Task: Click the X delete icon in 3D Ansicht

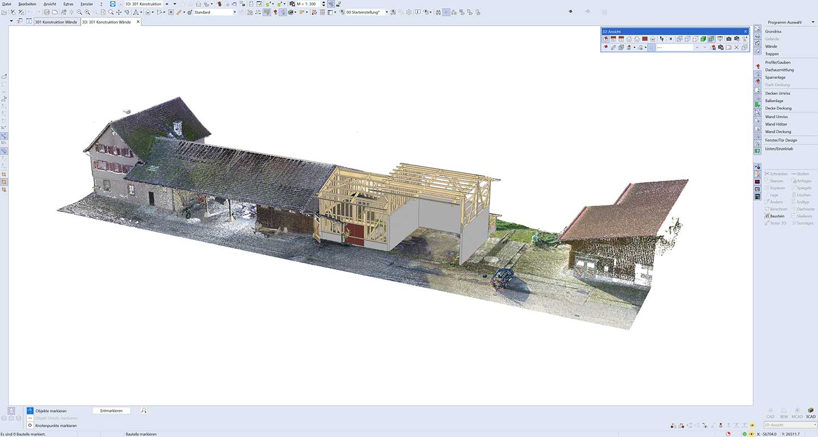Action: point(737,48)
